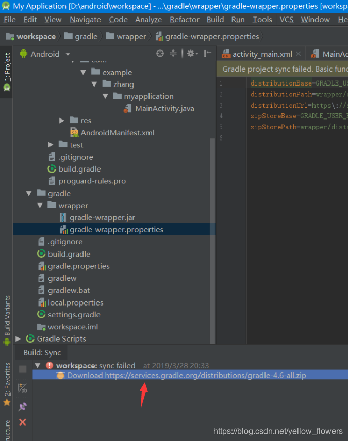Click the collapse all icon in Project panel
Screen dimensions: 348x441
pos(173,54)
